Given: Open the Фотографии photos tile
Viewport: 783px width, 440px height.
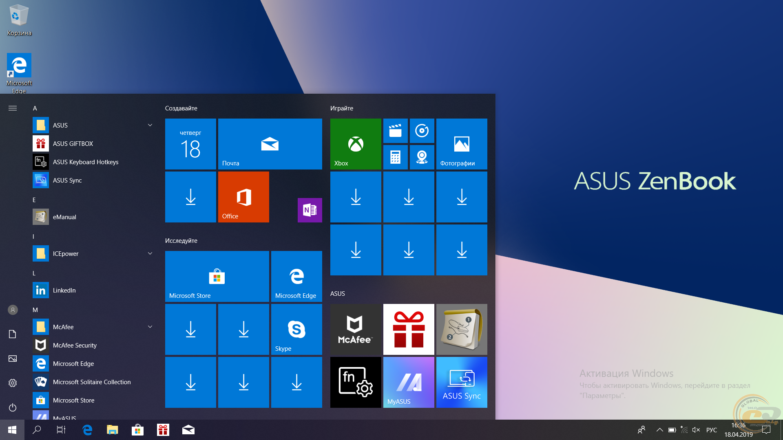Looking at the screenshot, I should 462,144.
